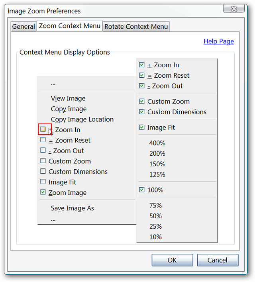
Task: Uncheck Image Fit in the submenu
Action: [142, 127]
